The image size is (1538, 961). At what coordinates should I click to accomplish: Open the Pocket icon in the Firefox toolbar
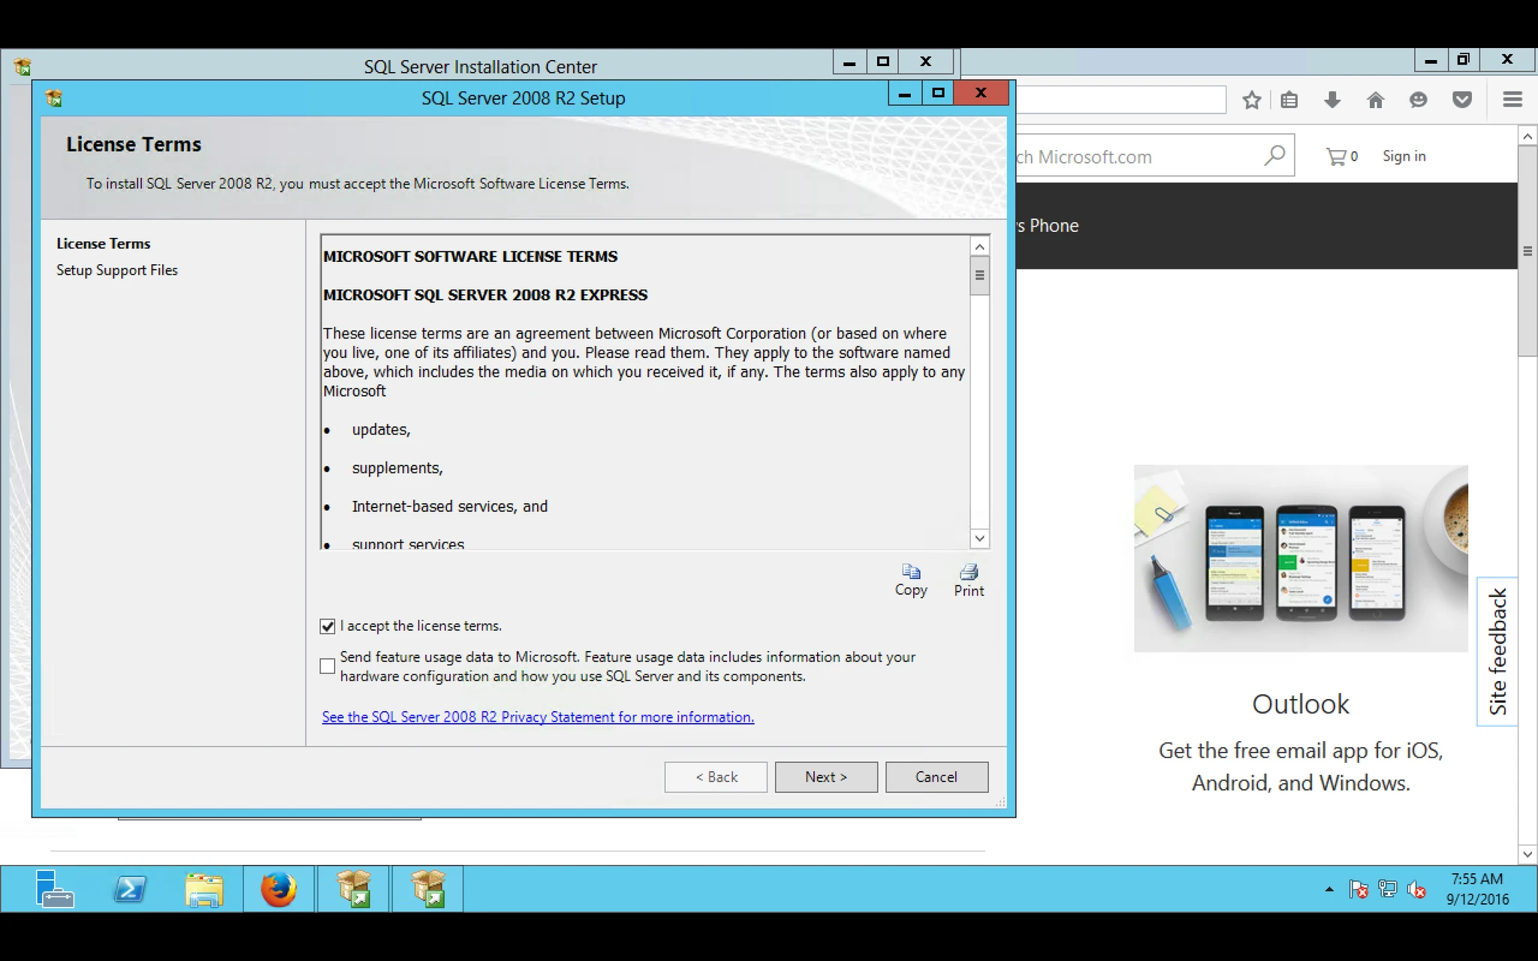click(x=1461, y=100)
